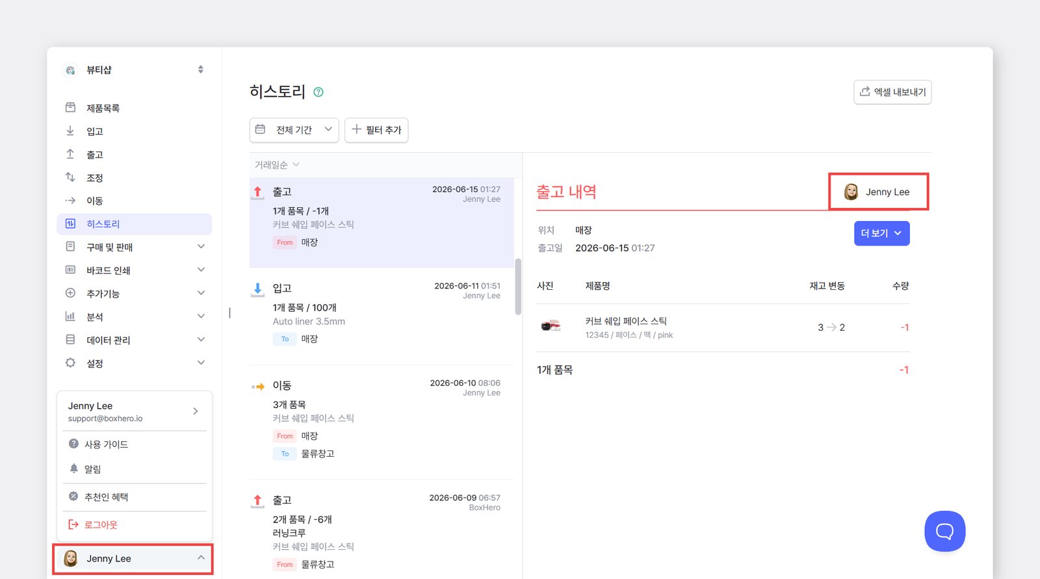
Task: Select the 2026-06-09 출고 history entry
Action: (x=382, y=530)
